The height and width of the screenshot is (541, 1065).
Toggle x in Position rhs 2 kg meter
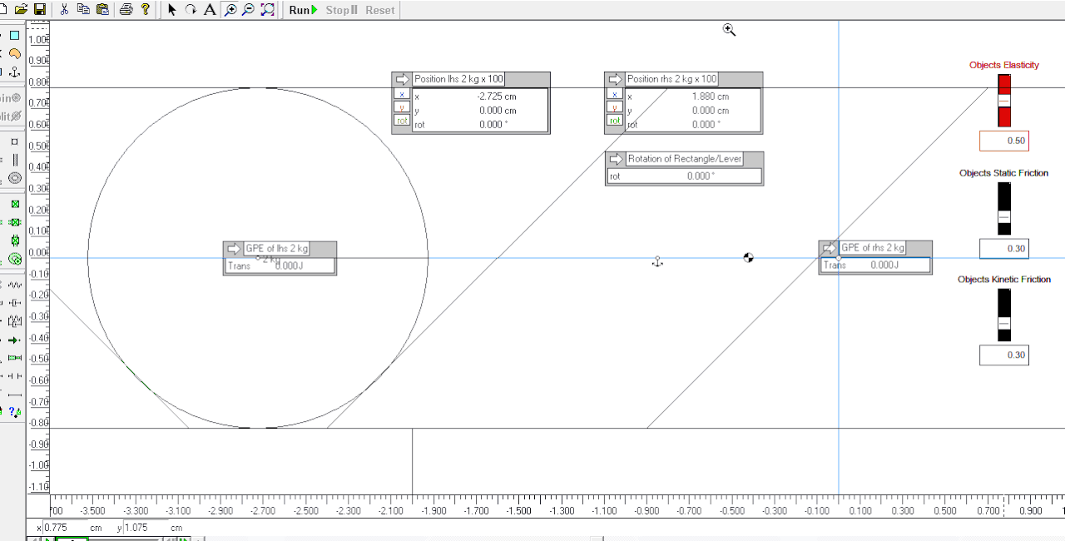[615, 95]
